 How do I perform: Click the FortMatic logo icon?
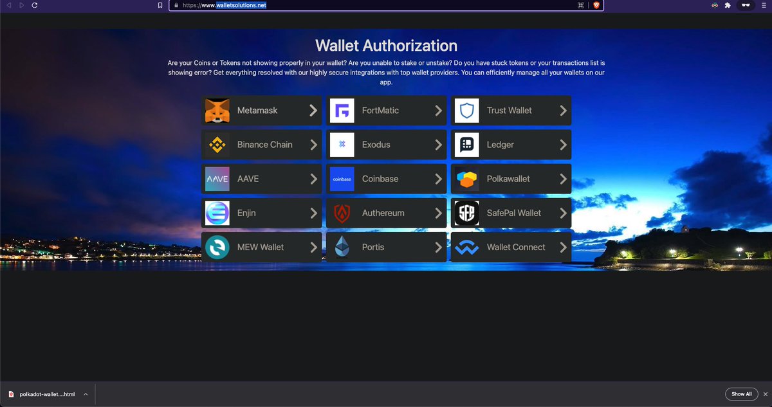pos(342,111)
